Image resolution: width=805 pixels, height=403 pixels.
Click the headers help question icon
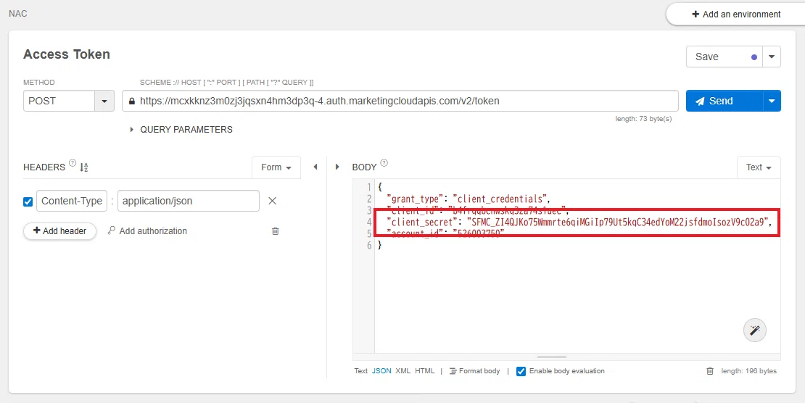[x=73, y=163]
